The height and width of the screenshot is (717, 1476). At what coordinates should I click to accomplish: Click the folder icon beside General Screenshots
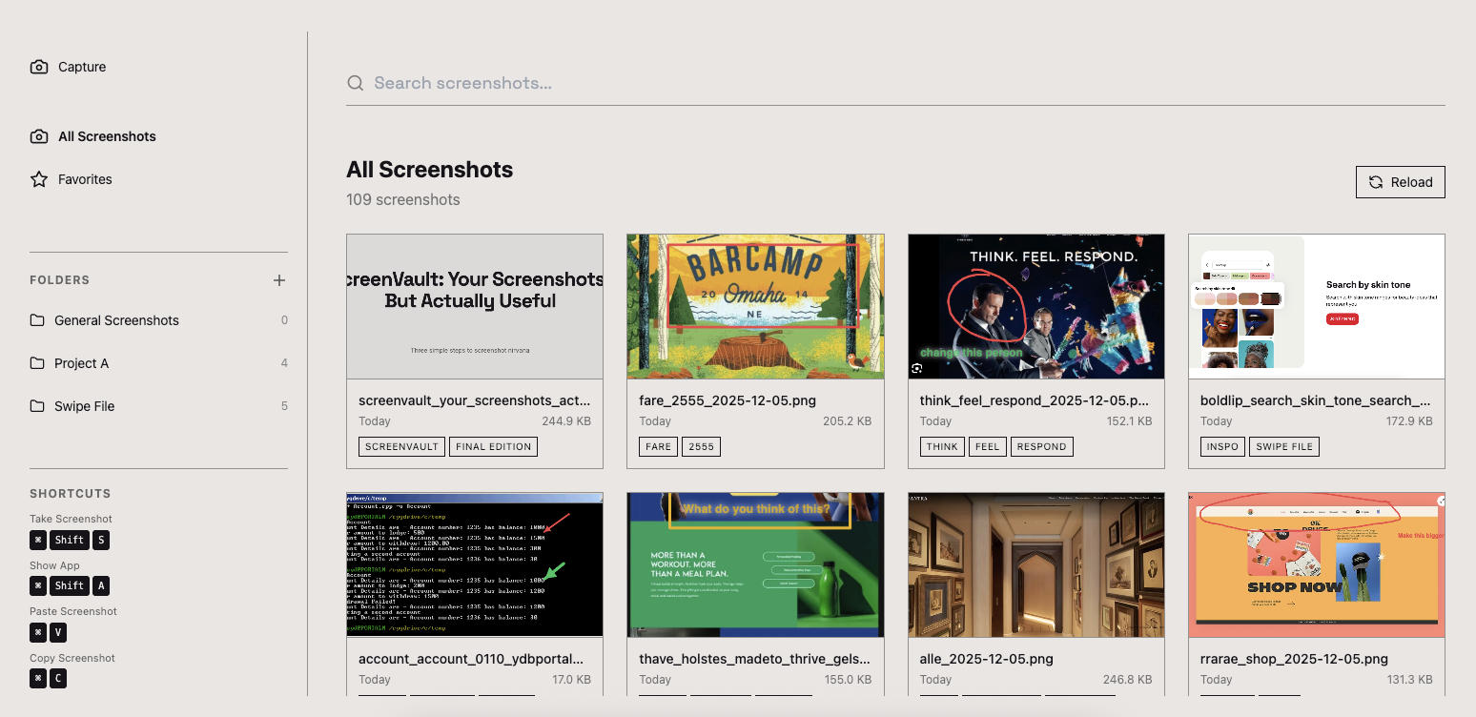pyautogui.click(x=38, y=320)
